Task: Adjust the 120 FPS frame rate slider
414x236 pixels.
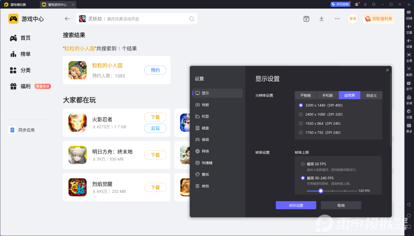Action: tap(320, 191)
